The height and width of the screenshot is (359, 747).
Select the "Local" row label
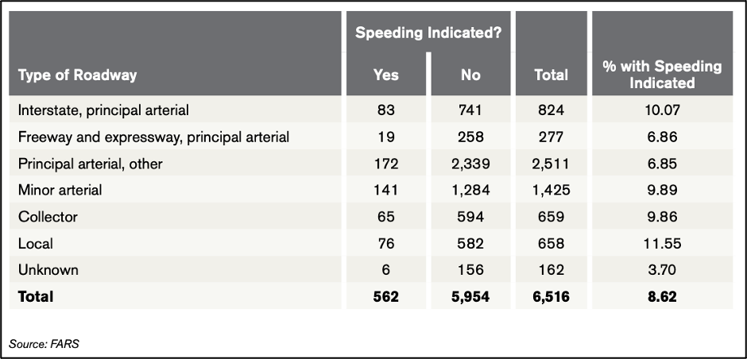(x=36, y=244)
